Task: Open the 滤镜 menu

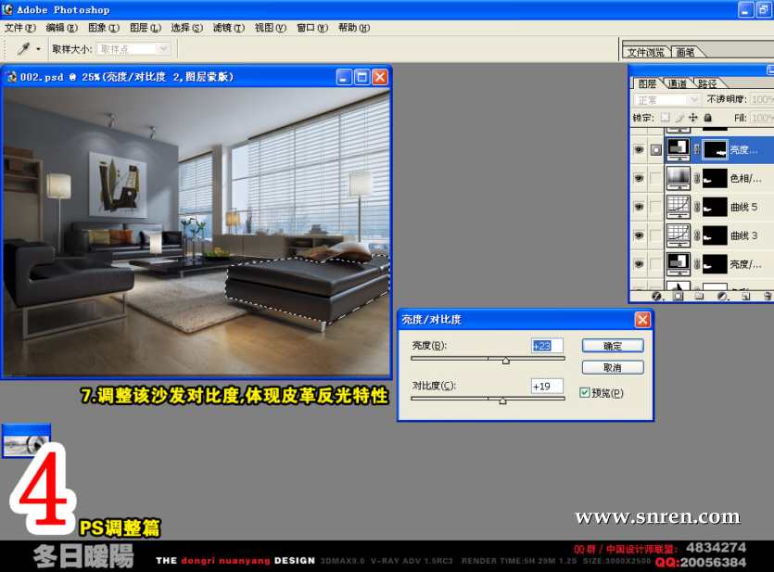Action: click(228, 28)
